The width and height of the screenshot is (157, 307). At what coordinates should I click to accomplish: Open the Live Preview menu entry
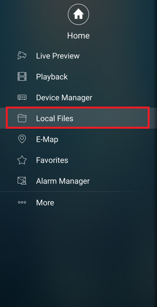(58, 56)
